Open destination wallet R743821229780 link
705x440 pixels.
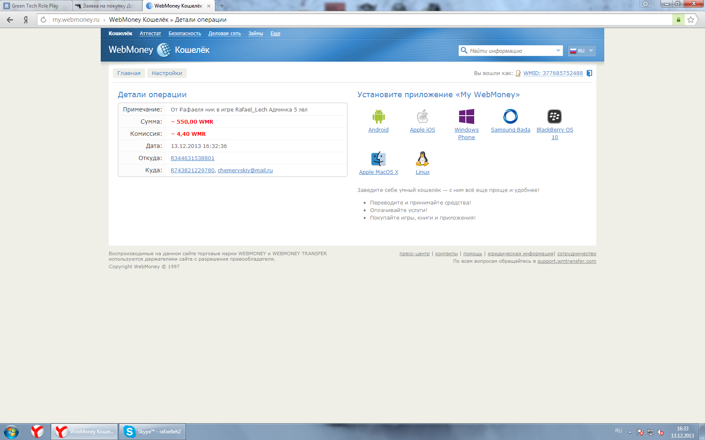click(193, 171)
